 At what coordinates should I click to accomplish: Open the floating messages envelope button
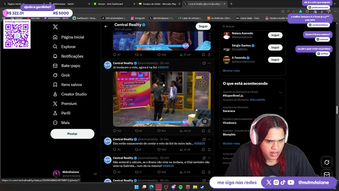point(327,175)
